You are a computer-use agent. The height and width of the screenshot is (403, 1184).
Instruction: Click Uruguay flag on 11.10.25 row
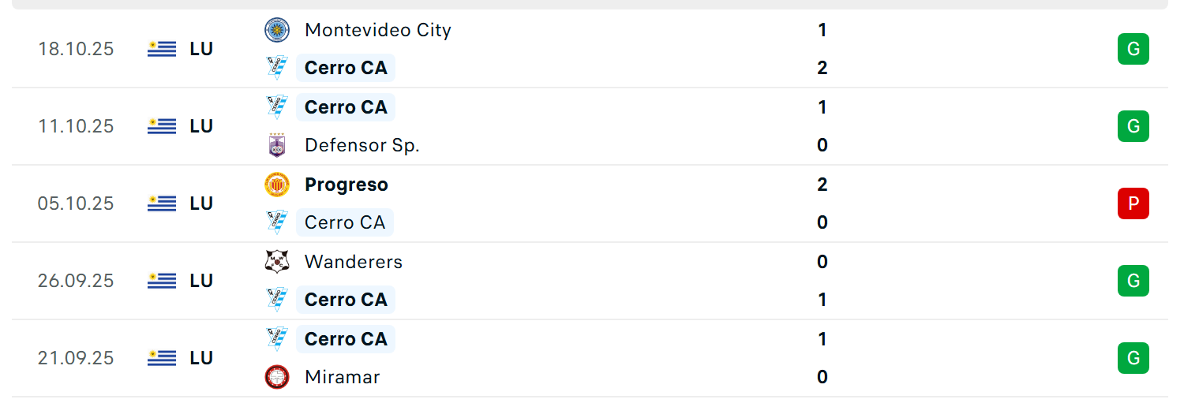[x=162, y=126]
